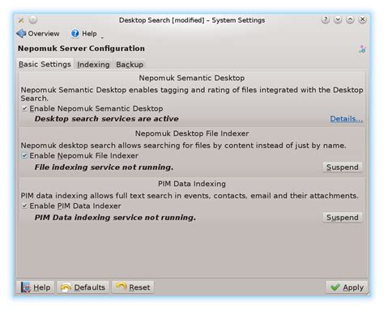This screenshot has width=384, height=310.
Task: Switch to the Indexing tab
Action: coord(93,65)
